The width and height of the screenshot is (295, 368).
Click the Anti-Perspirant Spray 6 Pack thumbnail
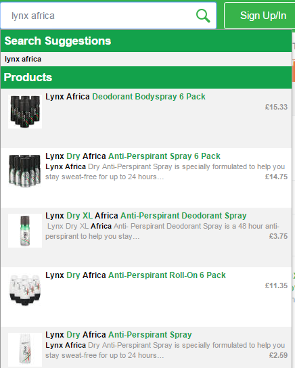point(25,171)
